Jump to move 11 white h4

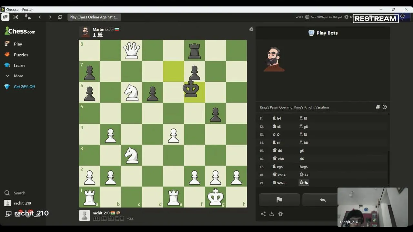coord(277,118)
